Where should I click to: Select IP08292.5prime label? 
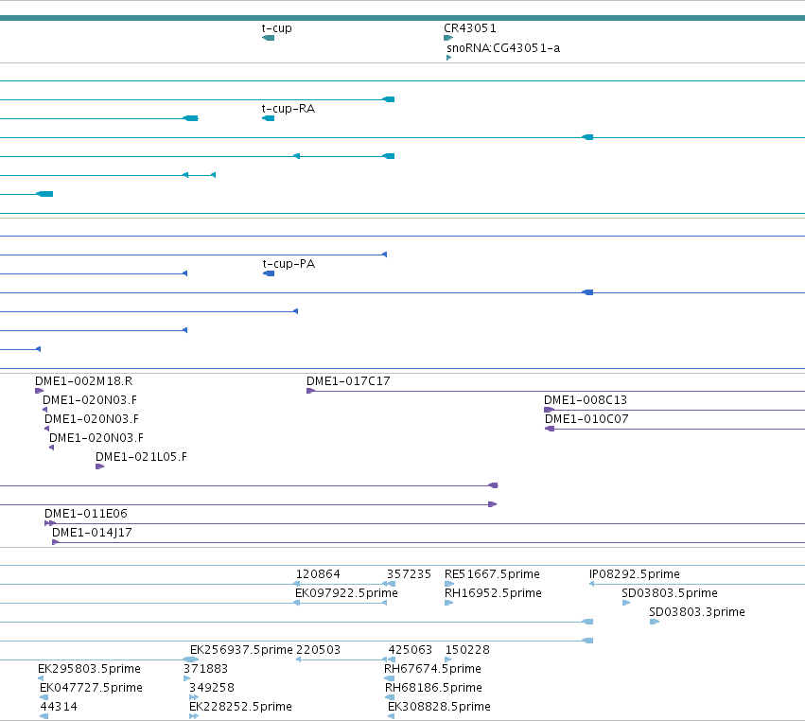(635, 574)
